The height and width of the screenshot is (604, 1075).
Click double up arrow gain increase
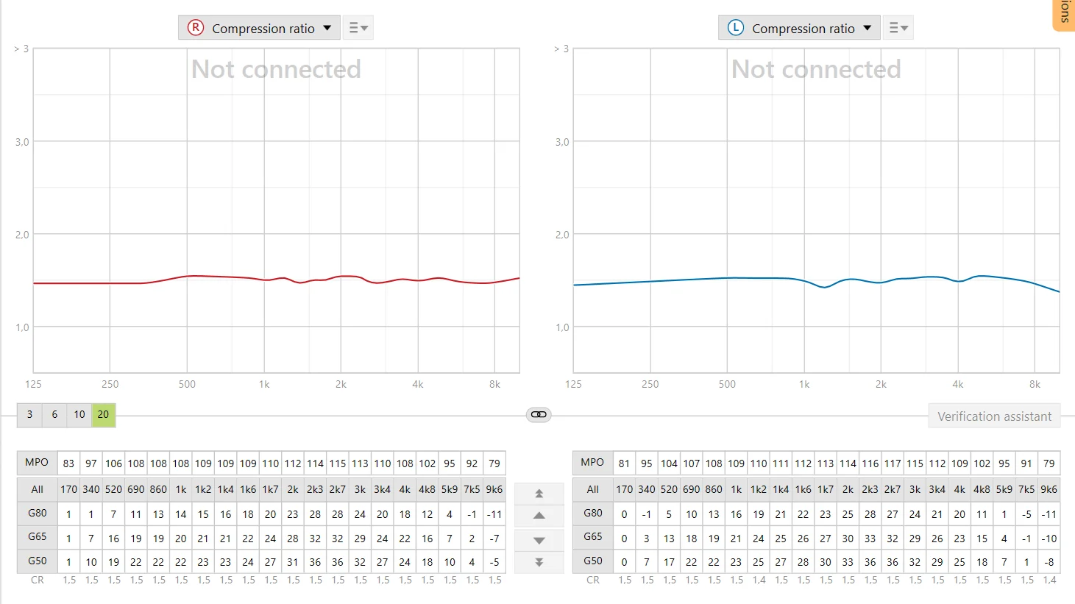point(539,494)
